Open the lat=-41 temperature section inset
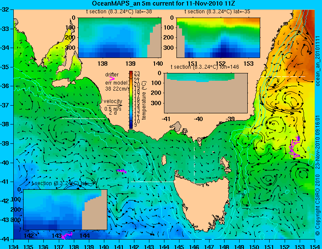 click(65, 210)
